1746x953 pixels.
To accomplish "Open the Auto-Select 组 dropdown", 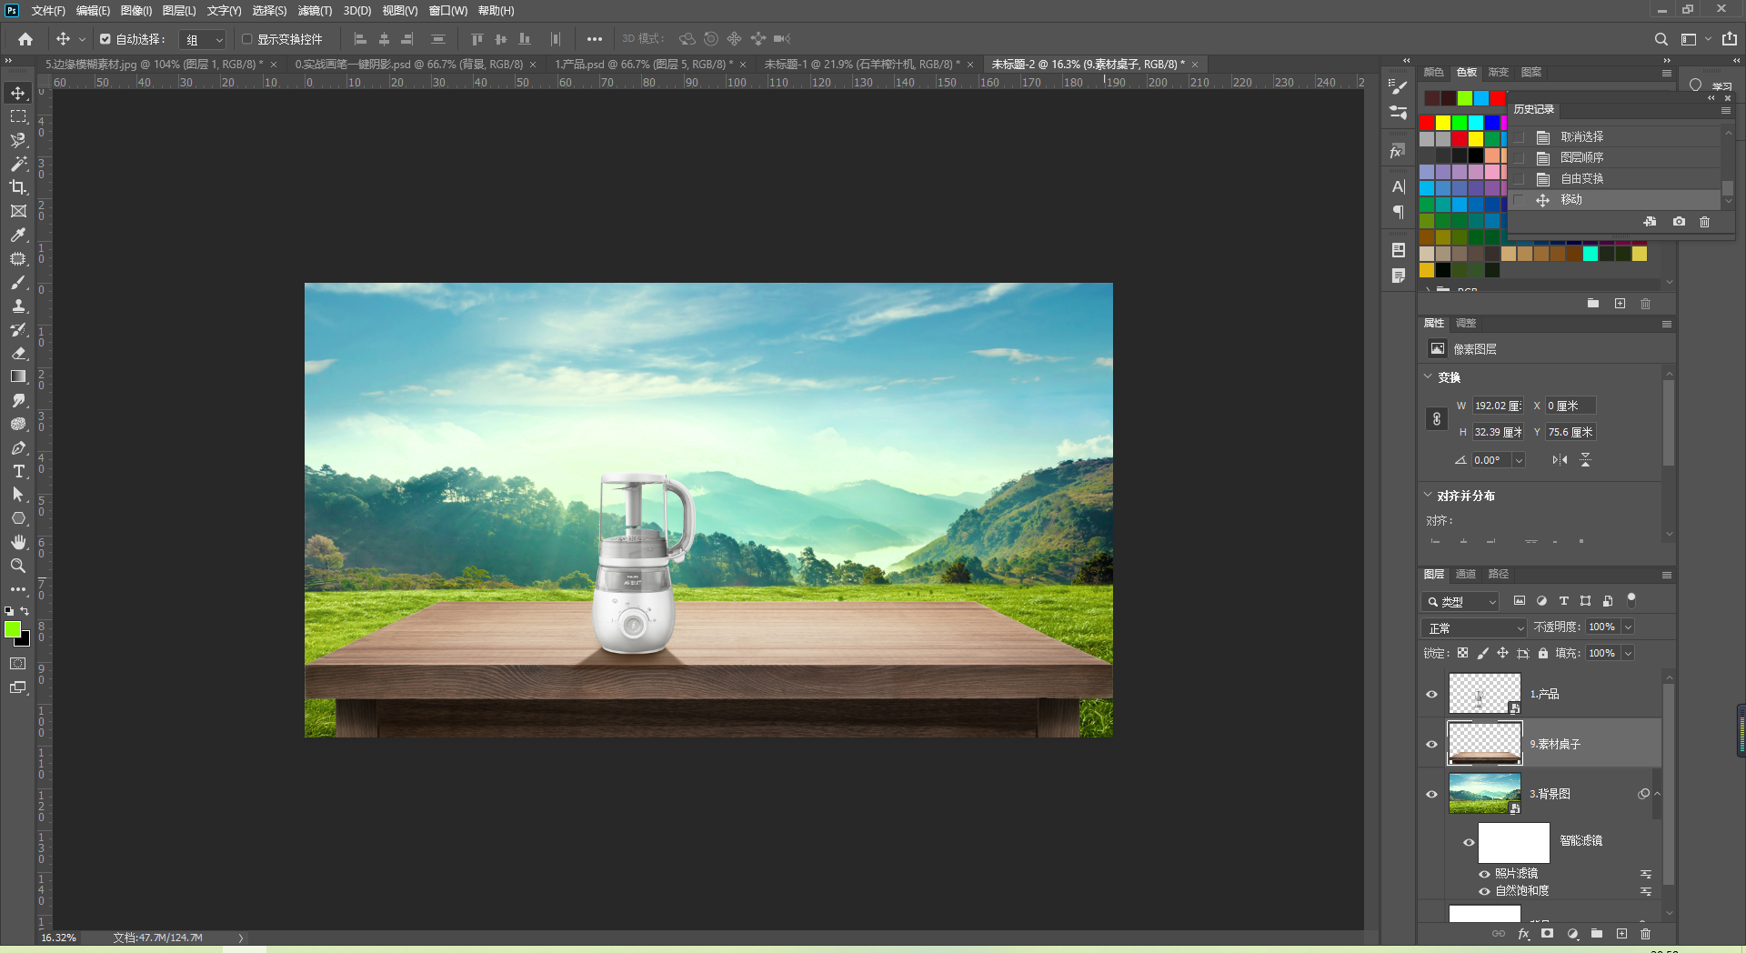I will 203,40.
